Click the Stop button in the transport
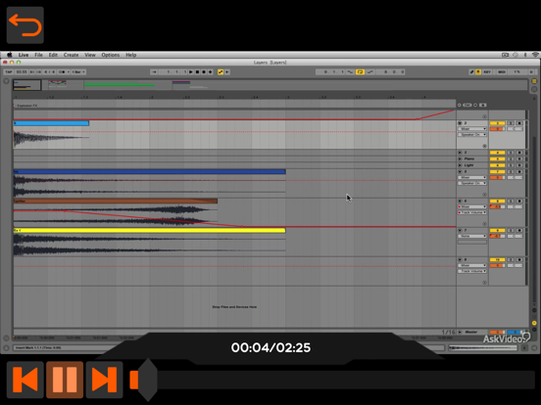Image resolution: width=541 pixels, height=405 pixels. point(197,72)
